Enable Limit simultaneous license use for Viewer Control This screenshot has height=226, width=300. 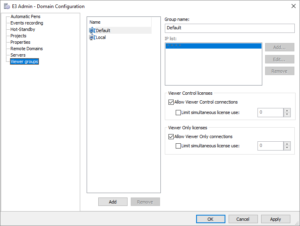click(178, 112)
